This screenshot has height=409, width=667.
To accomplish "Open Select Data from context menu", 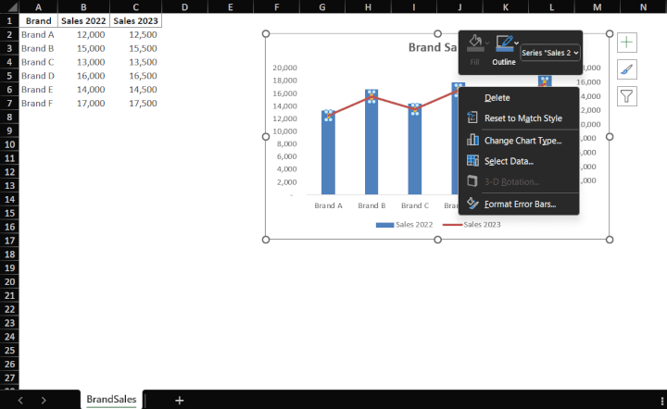I will (x=509, y=161).
